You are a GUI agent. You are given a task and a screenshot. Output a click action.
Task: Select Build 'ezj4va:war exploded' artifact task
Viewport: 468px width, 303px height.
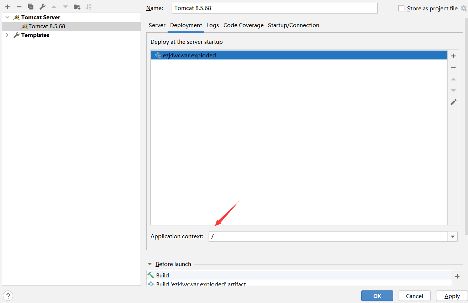click(x=299, y=284)
